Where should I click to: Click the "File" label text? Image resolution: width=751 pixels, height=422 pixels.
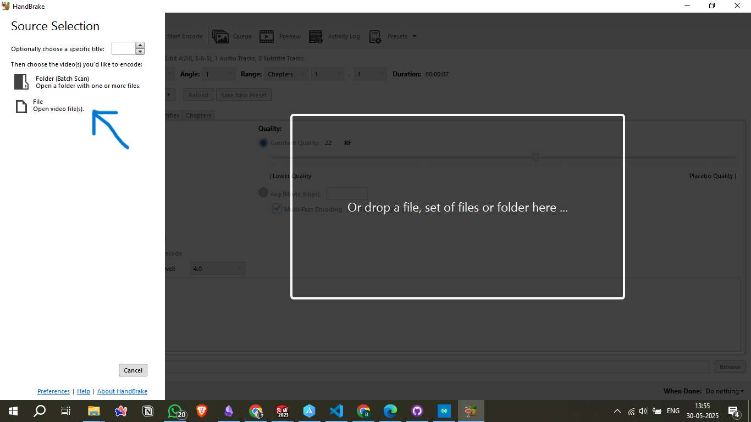coord(38,102)
